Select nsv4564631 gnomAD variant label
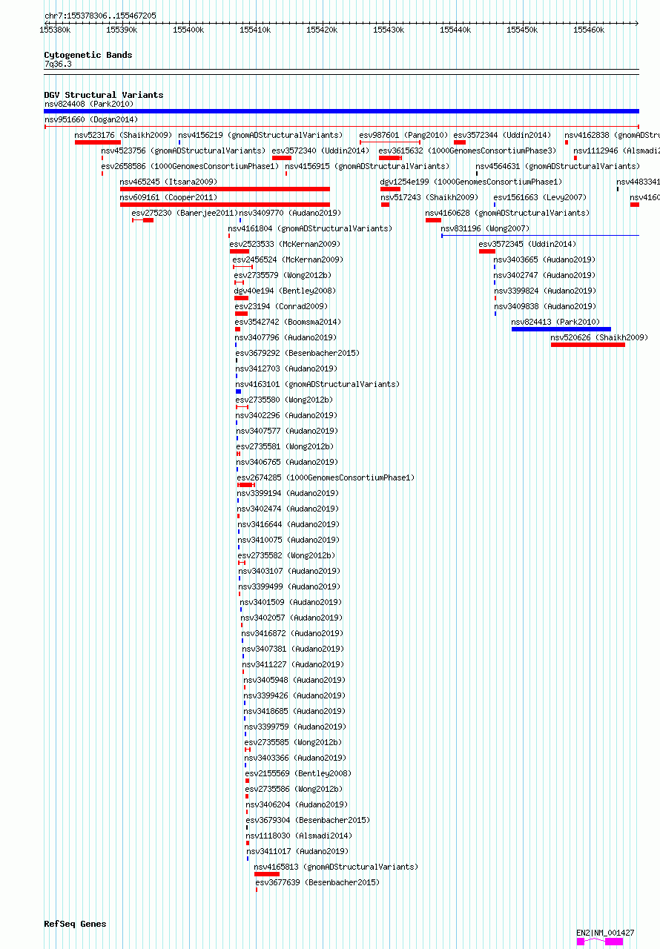Screen dimensions: 660x949 tap(558, 166)
